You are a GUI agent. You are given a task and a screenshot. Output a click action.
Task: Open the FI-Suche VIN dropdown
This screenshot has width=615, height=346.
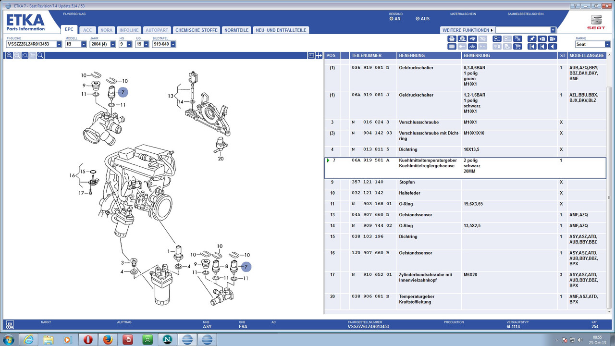[59, 44]
